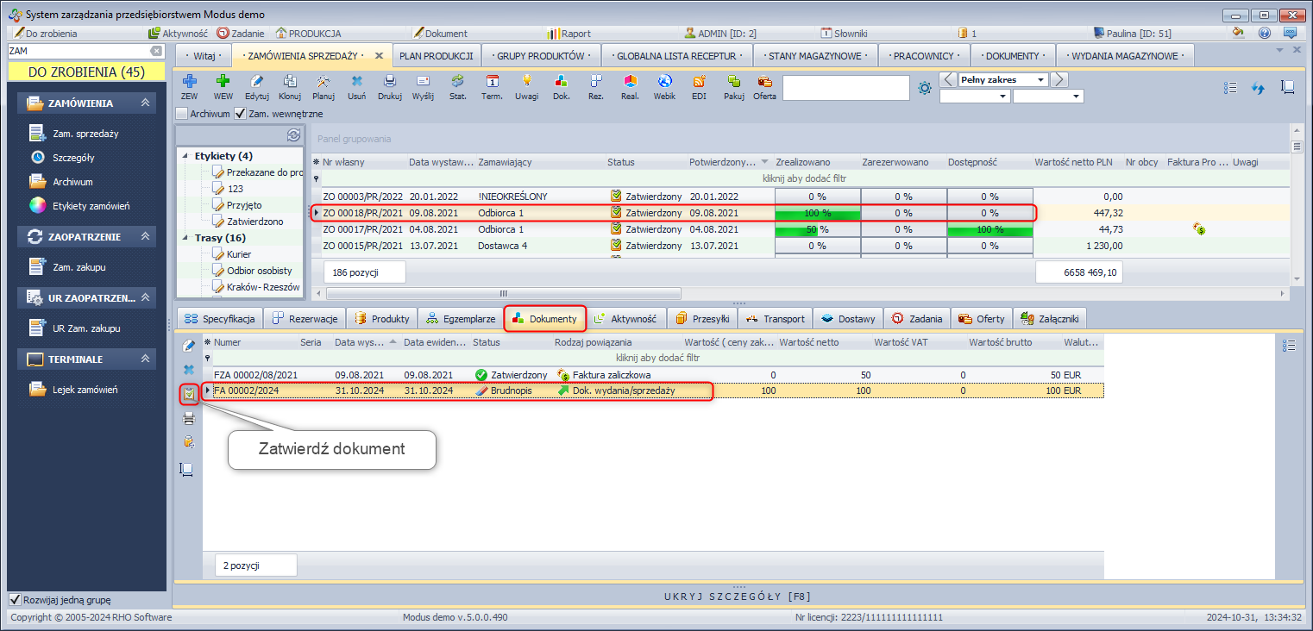Click the search field next to Oferta
The height and width of the screenshot is (631, 1313).
(x=845, y=88)
